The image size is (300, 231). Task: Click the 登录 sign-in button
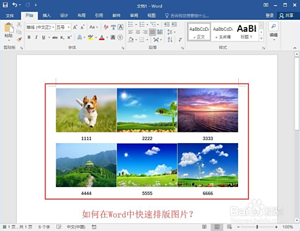[269, 16]
